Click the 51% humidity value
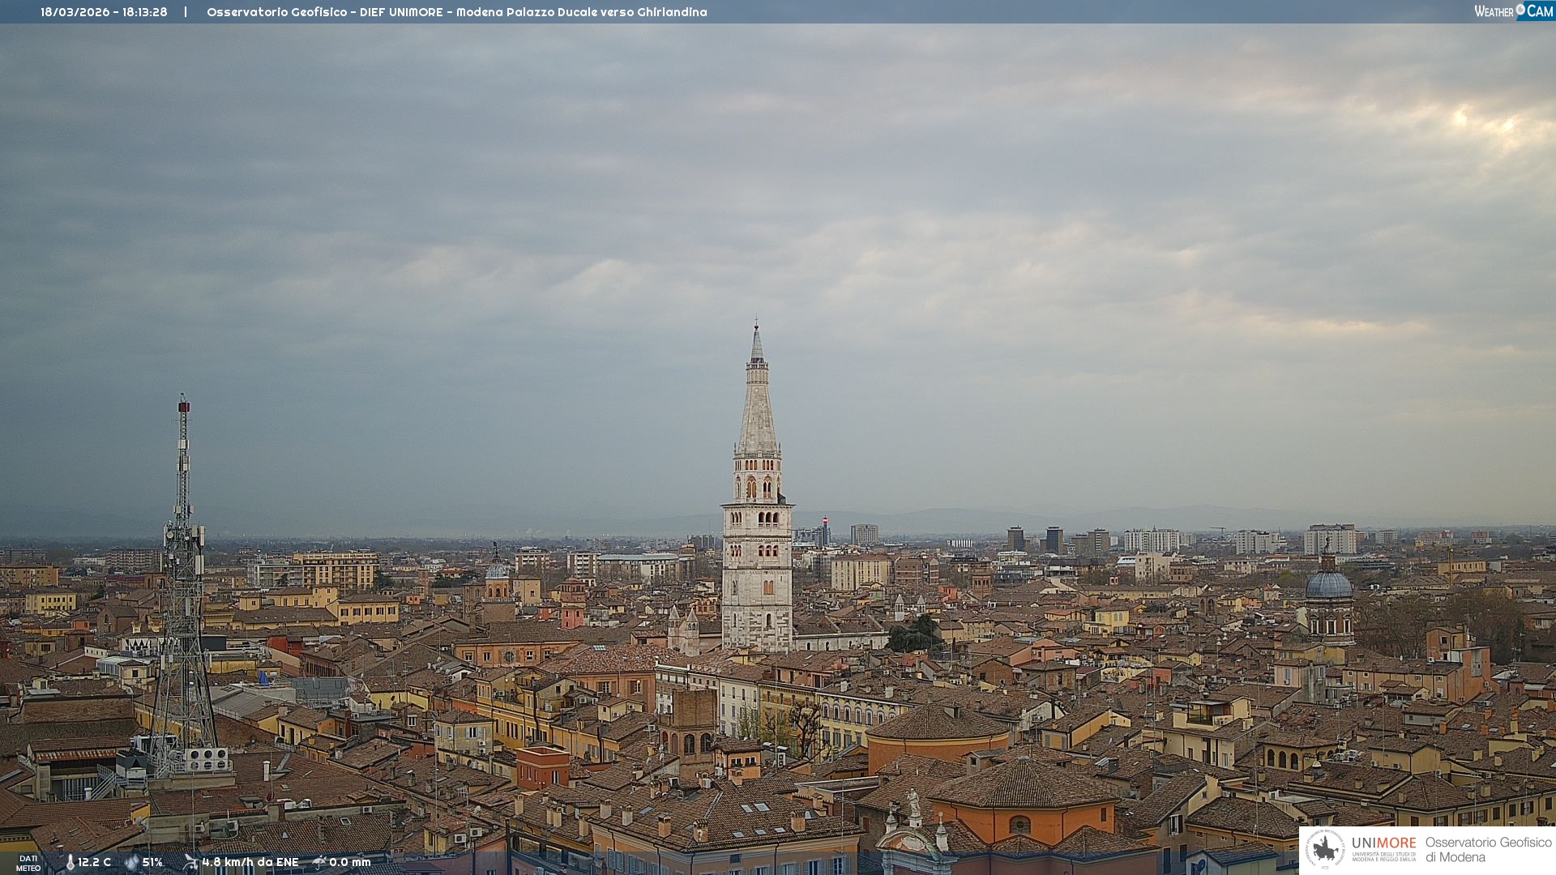Viewport: 1556px width, 875px height. click(152, 863)
